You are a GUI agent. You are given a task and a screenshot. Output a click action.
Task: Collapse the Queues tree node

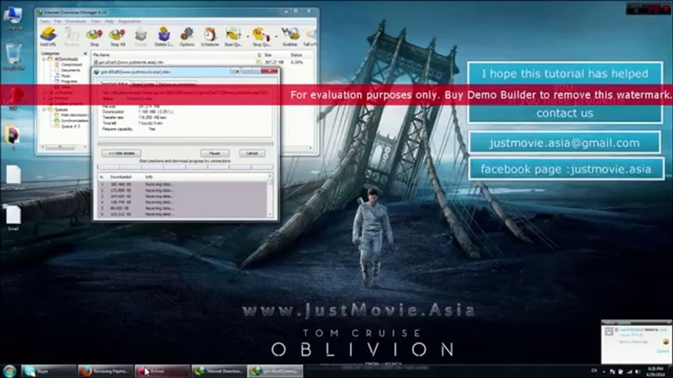coord(44,109)
